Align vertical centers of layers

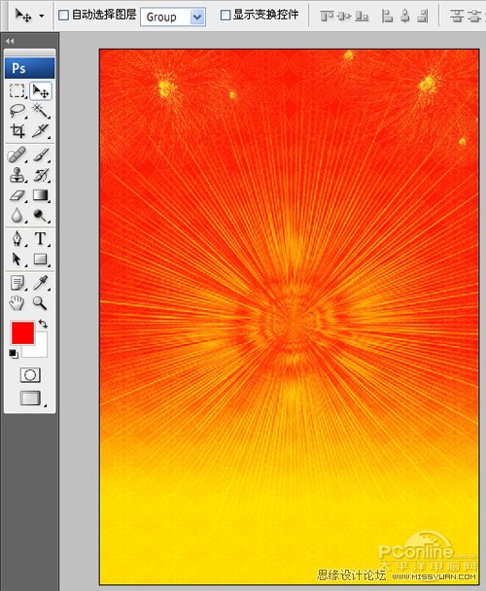coord(344,16)
